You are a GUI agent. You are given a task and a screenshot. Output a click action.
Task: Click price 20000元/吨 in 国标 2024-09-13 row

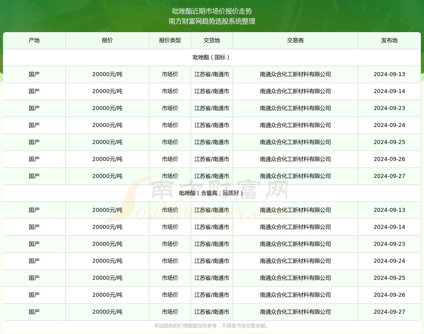[x=107, y=74]
